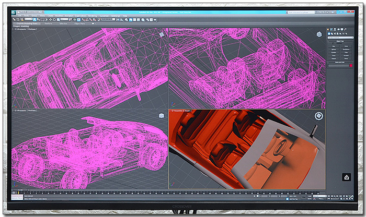
Task: Click the 3ds Max application logo button
Action: tap(14, 13)
